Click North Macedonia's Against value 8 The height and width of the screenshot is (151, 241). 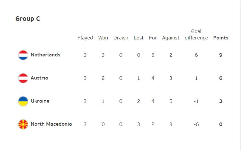coord(171,124)
